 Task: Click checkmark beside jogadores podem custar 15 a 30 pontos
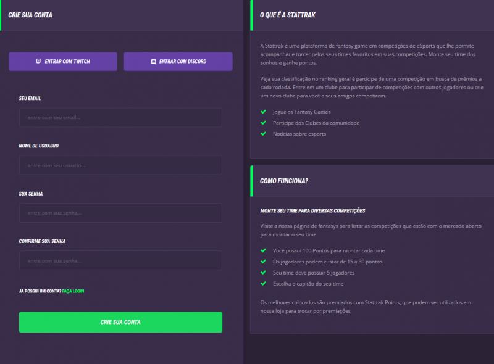point(264,262)
